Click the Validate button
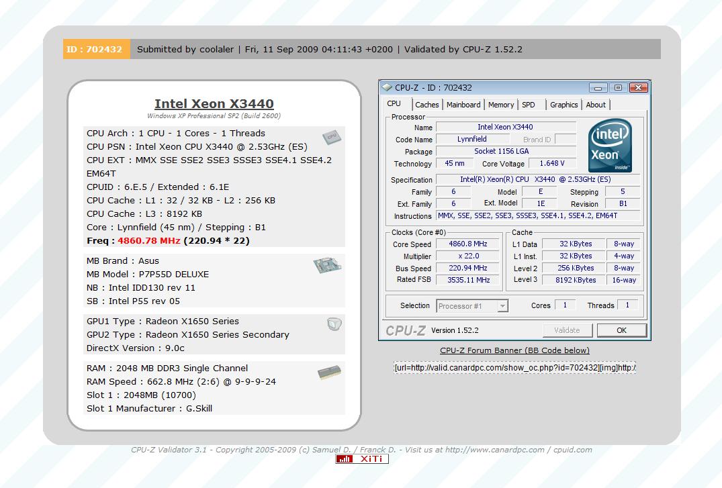The height and width of the screenshot is (488, 722). click(x=567, y=330)
